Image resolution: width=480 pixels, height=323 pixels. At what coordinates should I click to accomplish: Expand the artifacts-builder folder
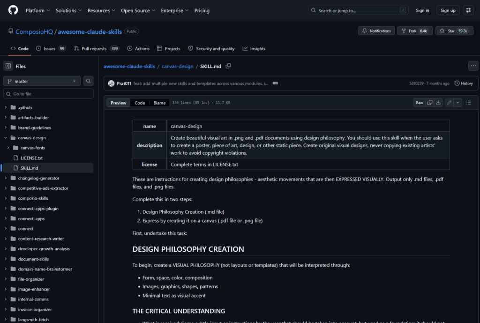6,118
